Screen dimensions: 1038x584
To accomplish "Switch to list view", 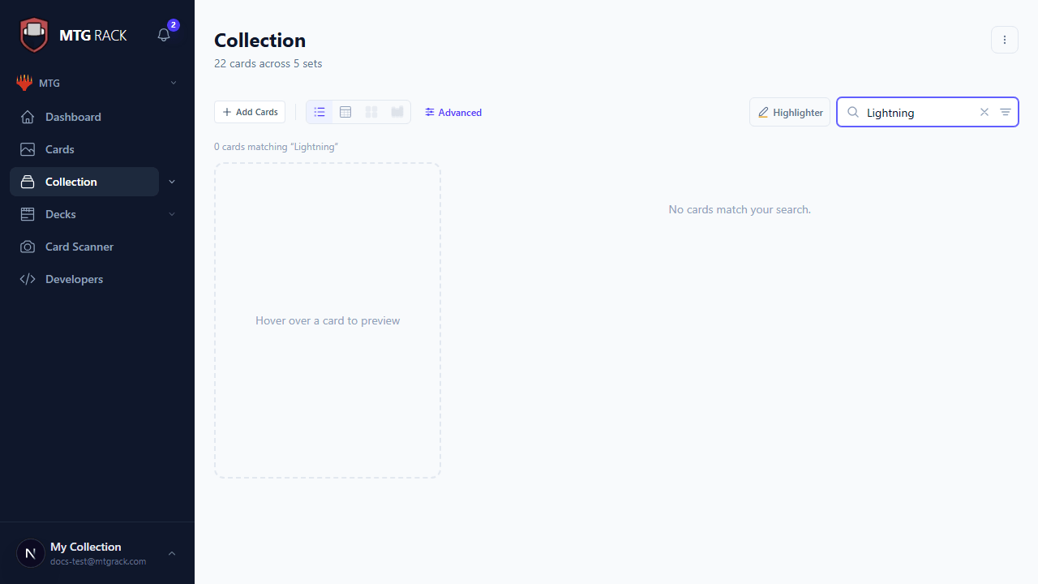I will tap(320, 112).
